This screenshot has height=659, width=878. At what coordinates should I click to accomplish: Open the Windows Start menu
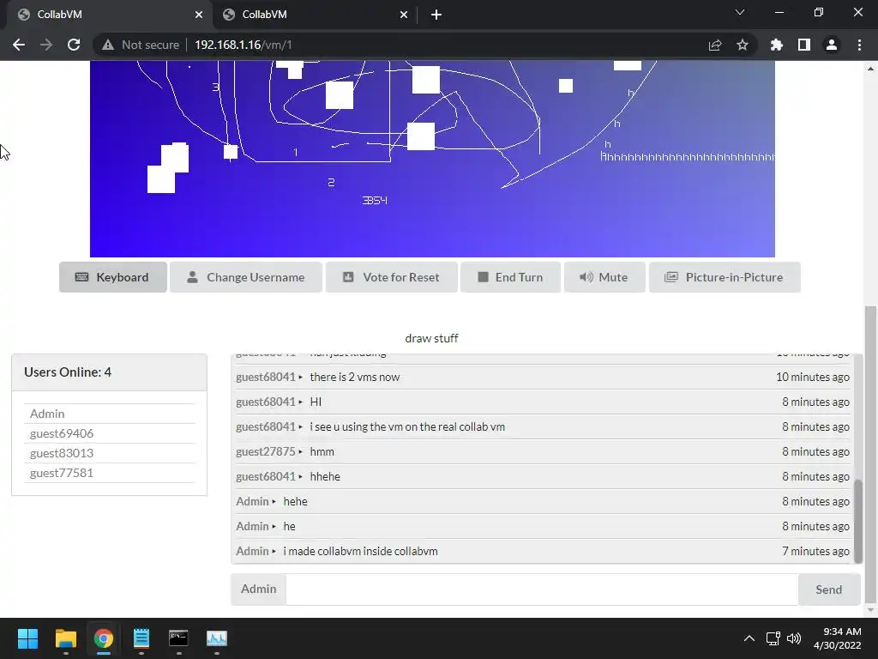(x=27, y=638)
